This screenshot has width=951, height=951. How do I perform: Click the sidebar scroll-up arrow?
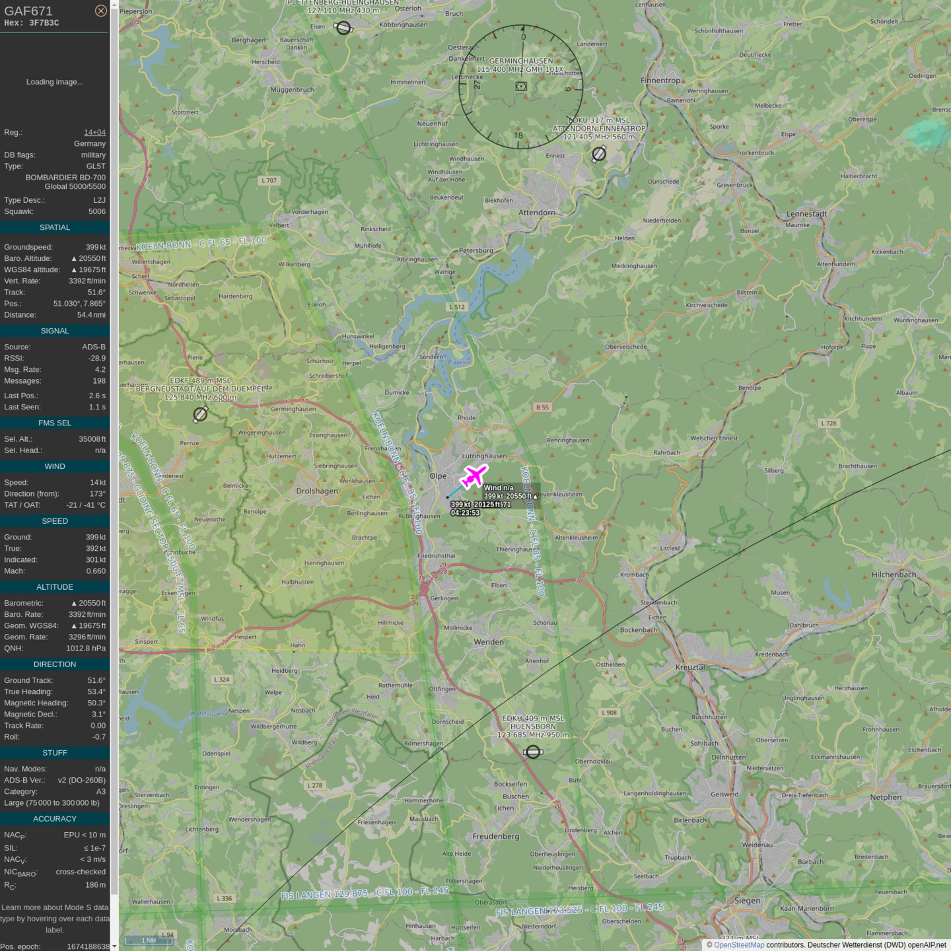click(114, 4)
